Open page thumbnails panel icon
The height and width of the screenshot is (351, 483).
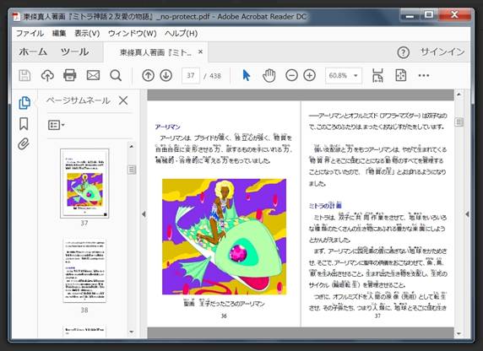coord(24,103)
